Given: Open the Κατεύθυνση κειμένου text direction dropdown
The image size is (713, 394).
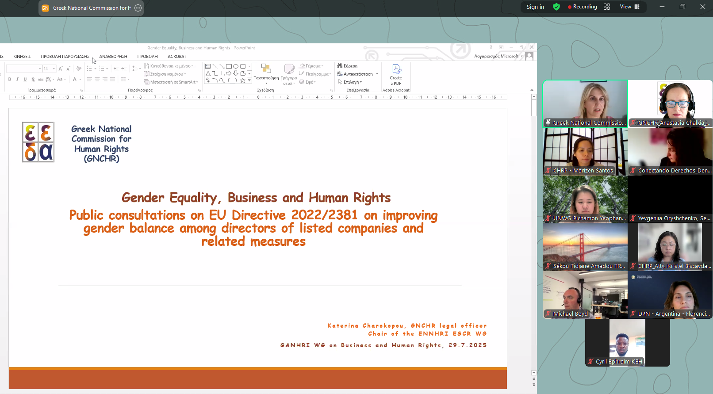Looking at the screenshot, I should coord(169,66).
